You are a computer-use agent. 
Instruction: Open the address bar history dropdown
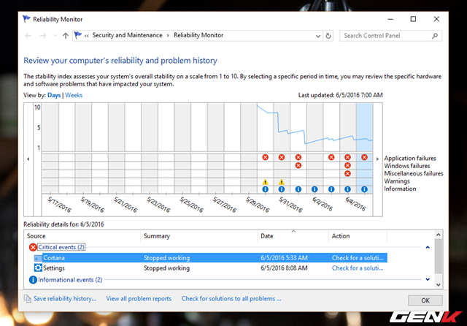pos(314,35)
